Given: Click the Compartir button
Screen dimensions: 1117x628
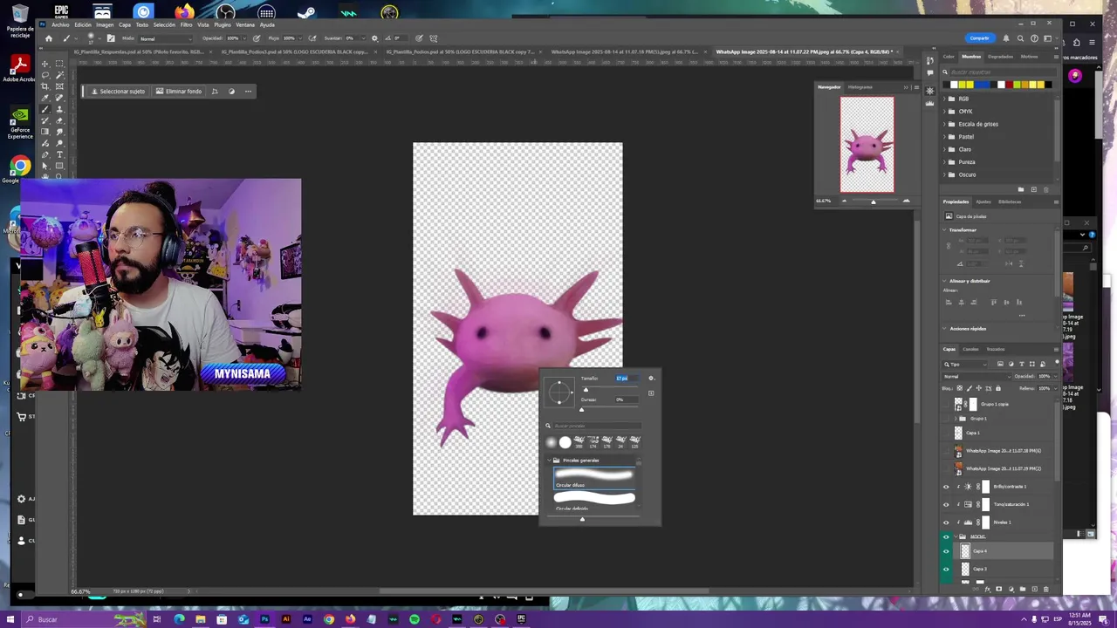Looking at the screenshot, I should click(980, 38).
